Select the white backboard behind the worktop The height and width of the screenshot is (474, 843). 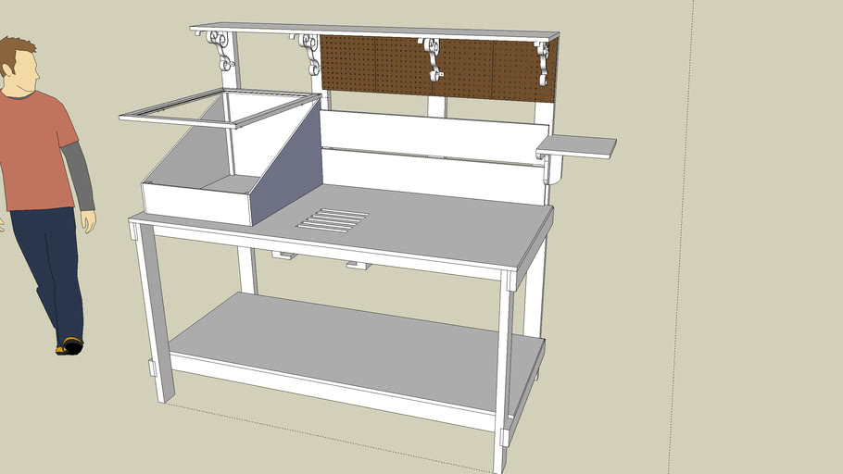(426, 153)
